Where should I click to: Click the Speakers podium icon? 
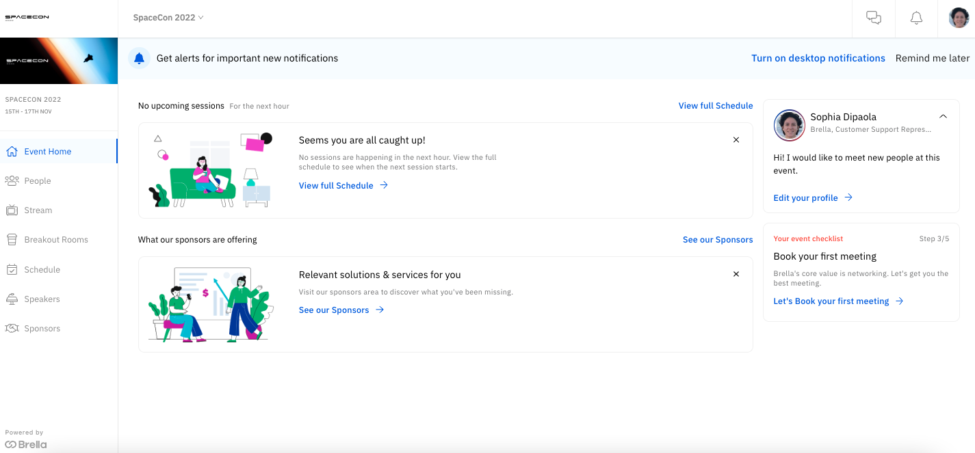12,299
